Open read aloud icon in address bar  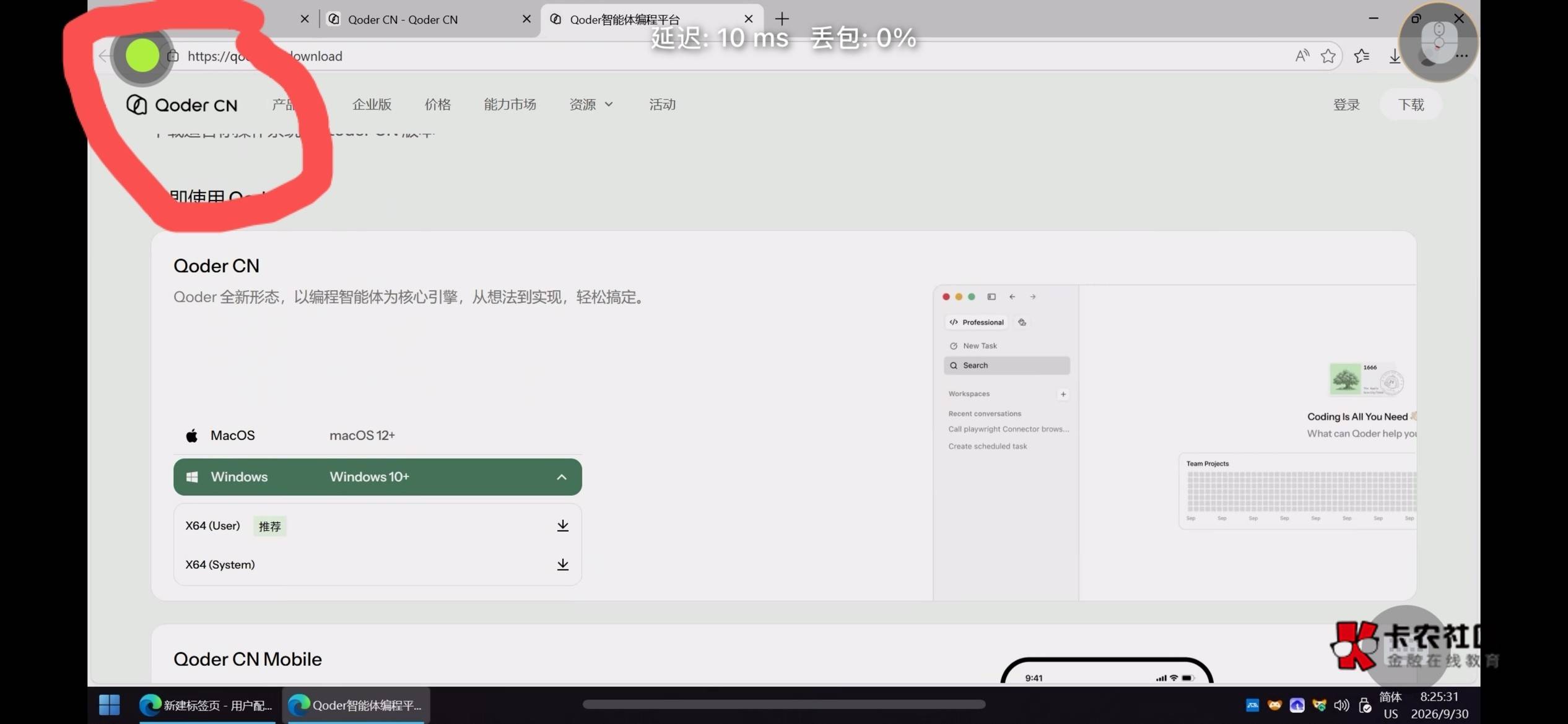1302,56
